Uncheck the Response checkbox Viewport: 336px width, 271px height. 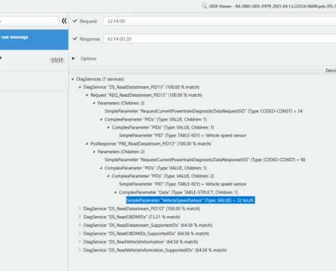[75, 39]
